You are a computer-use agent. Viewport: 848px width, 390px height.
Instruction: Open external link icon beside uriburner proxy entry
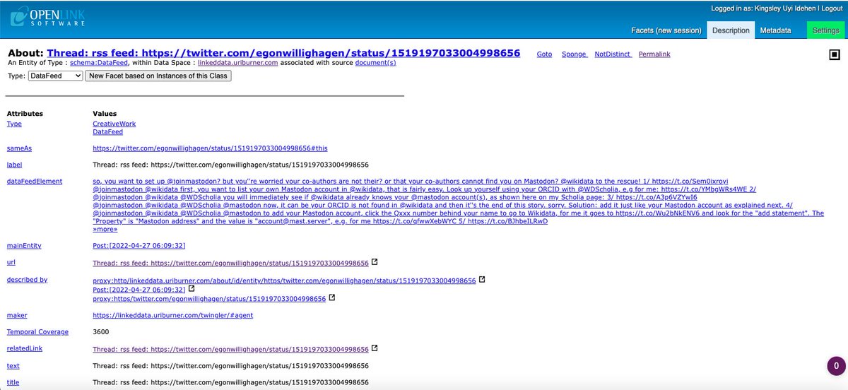(482, 279)
